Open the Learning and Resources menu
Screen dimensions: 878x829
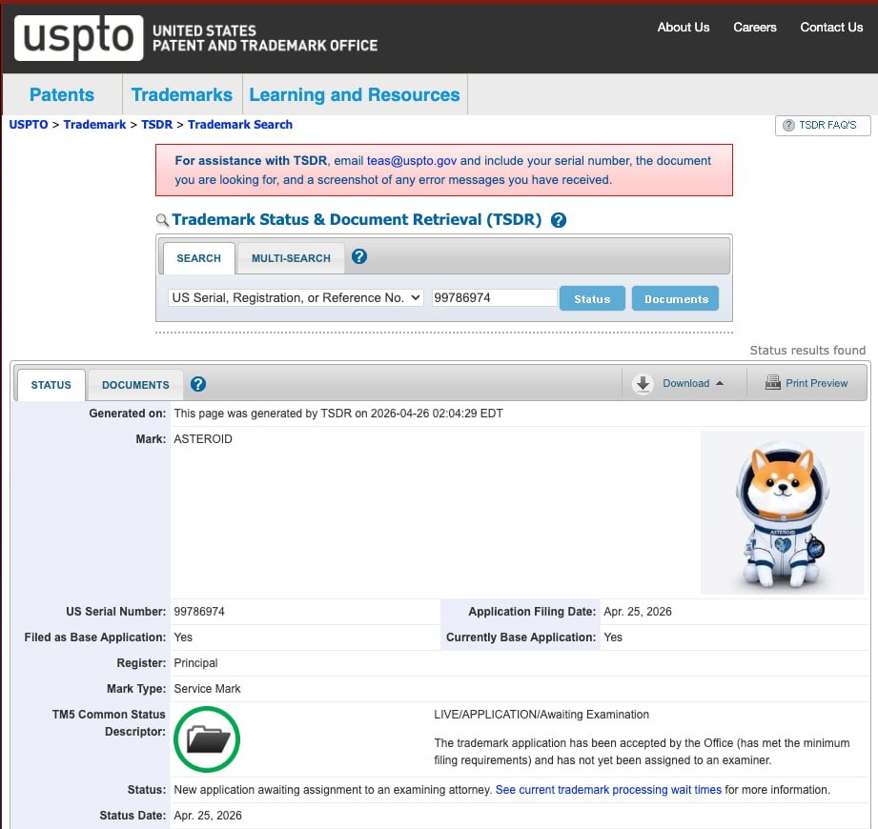pyautogui.click(x=355, y=94)
